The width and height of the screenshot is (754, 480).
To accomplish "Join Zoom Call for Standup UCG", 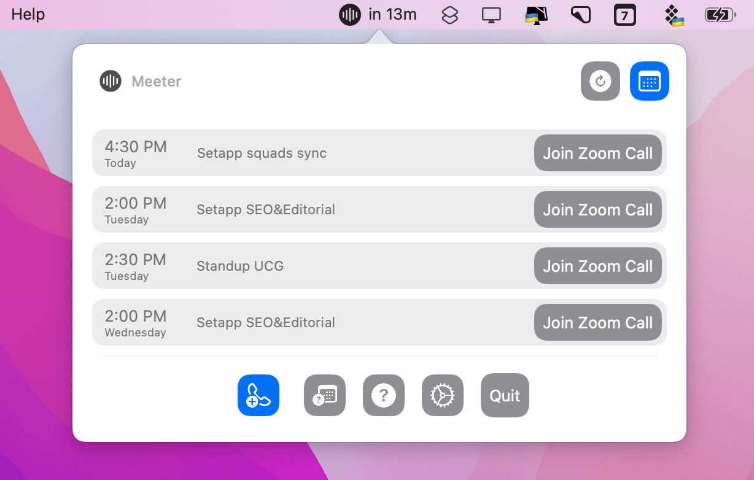I will point(597,266).
